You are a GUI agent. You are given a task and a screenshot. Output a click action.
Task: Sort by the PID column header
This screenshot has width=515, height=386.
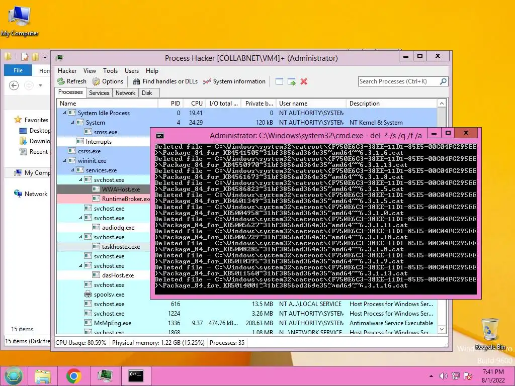click(171, 104)
